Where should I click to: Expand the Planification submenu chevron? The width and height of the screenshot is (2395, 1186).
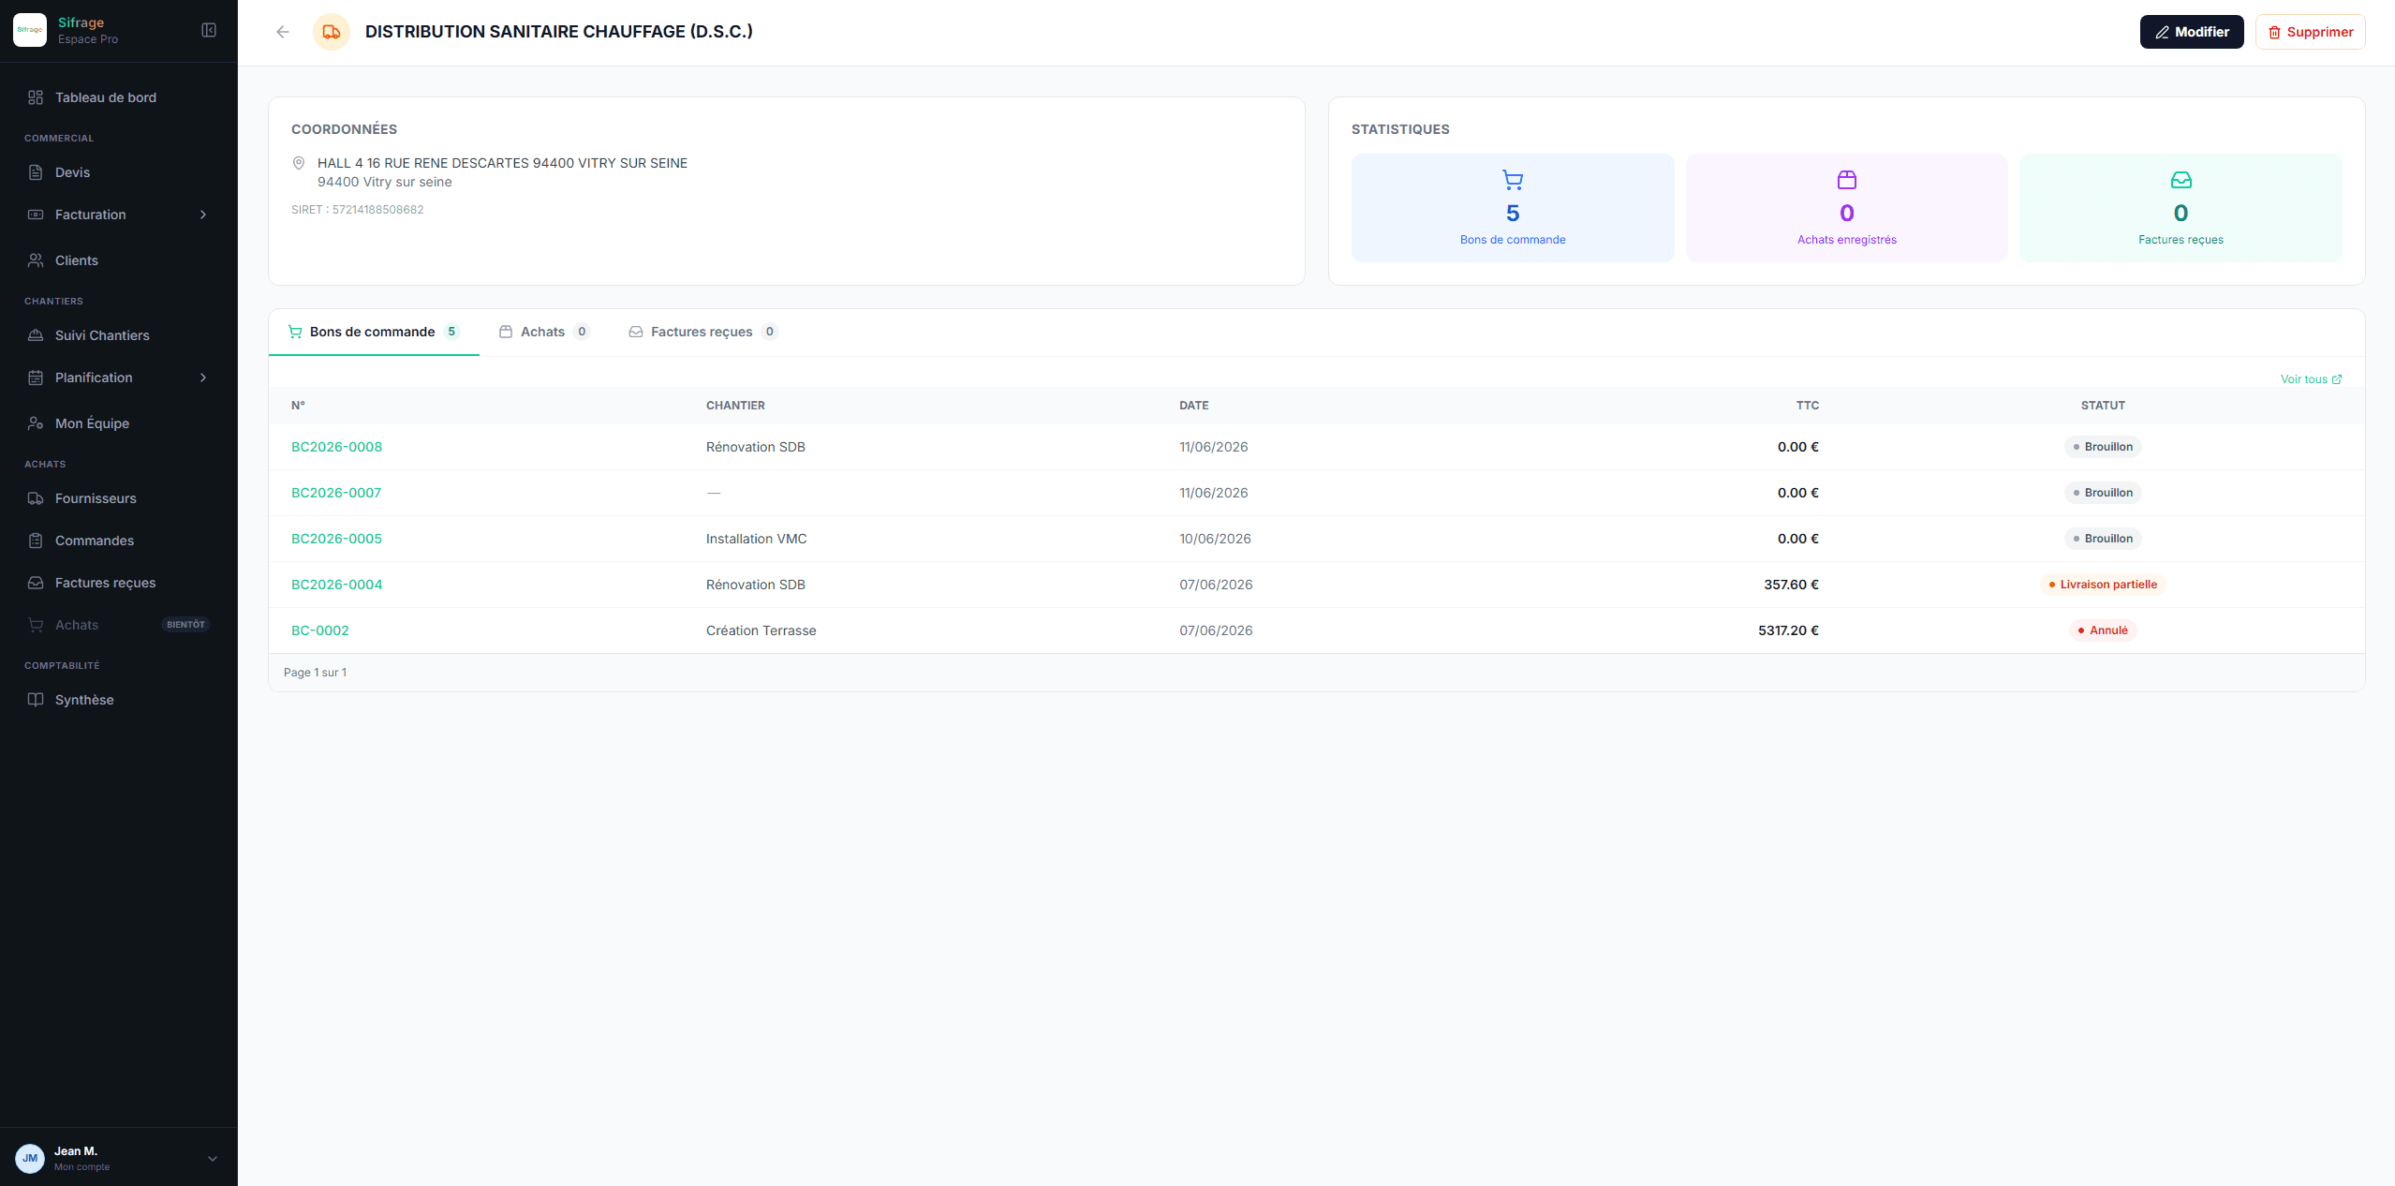pos(203,378)
